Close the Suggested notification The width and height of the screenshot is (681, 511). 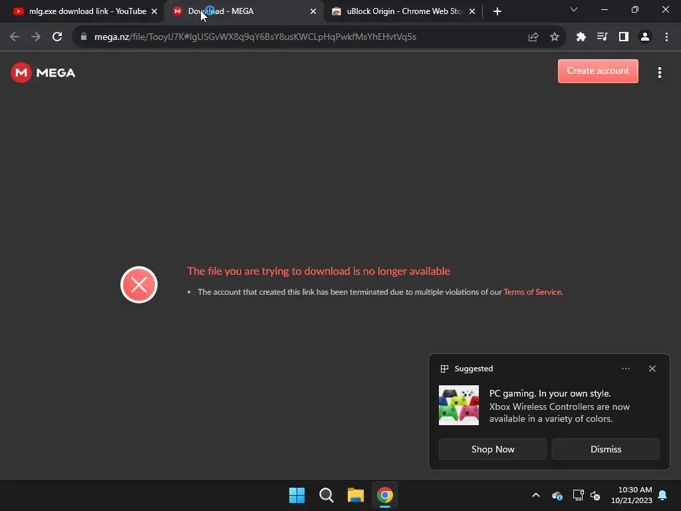click(x=652, y=369)
